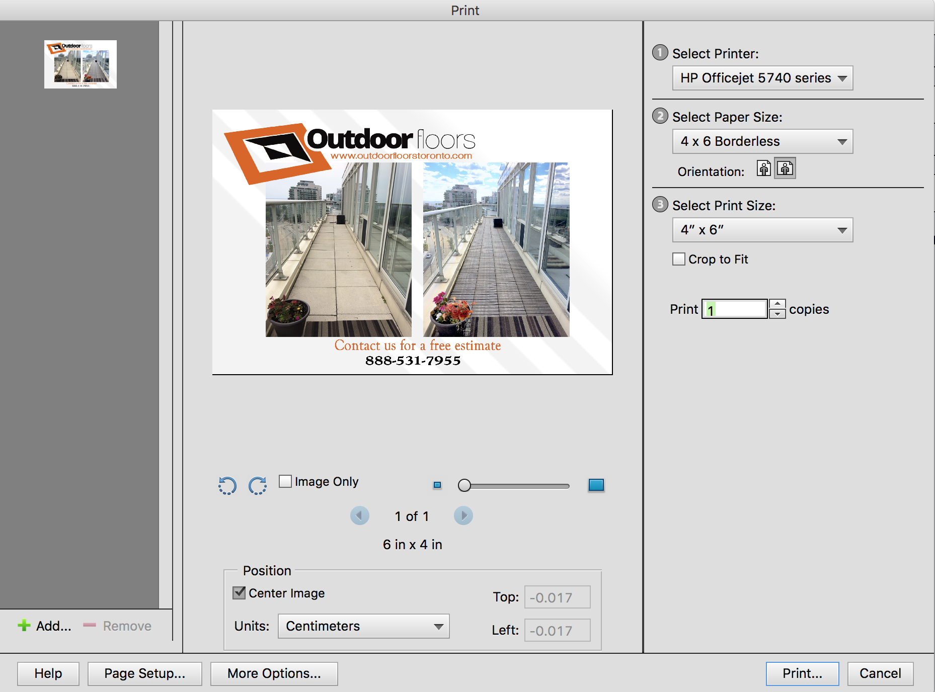Click the '6 in x 4 in' size text

[x=413, y=545]
